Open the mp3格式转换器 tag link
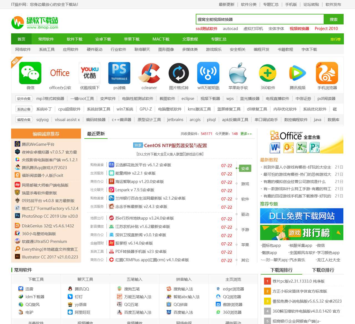 pos(50,99)
